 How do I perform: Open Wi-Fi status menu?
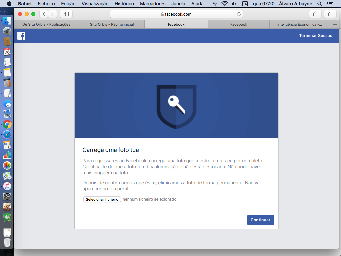(x=225, y=4)
